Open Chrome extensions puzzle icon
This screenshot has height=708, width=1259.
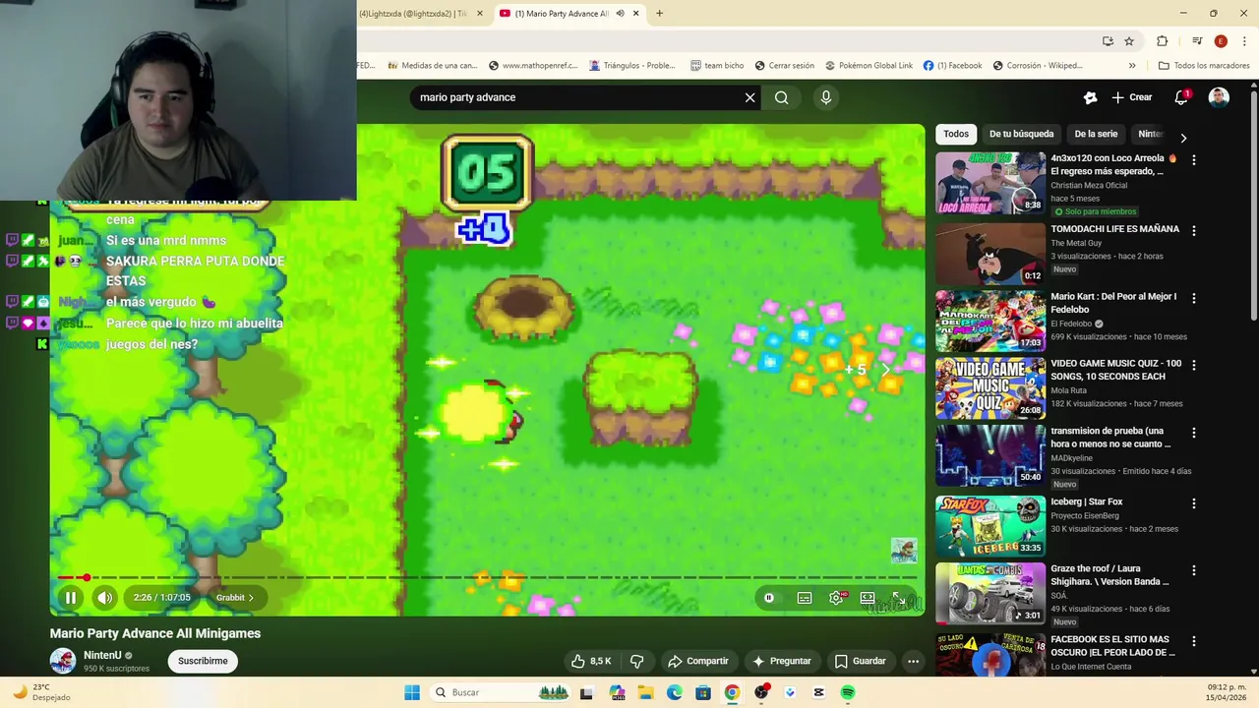click(1162, 41)
